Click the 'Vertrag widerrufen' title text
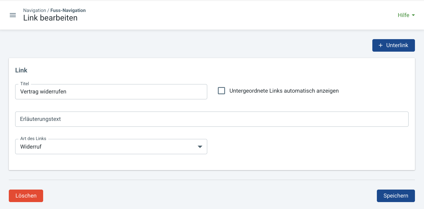Viewport: 424px width, 209px height. pos(43,92)
